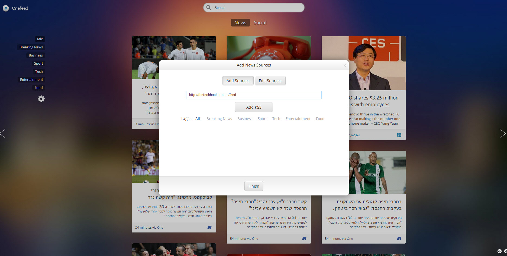Choose the All tag in dialog
Image resolution: width=507 pixels, height=256 pixels.
tap(198, 119)
